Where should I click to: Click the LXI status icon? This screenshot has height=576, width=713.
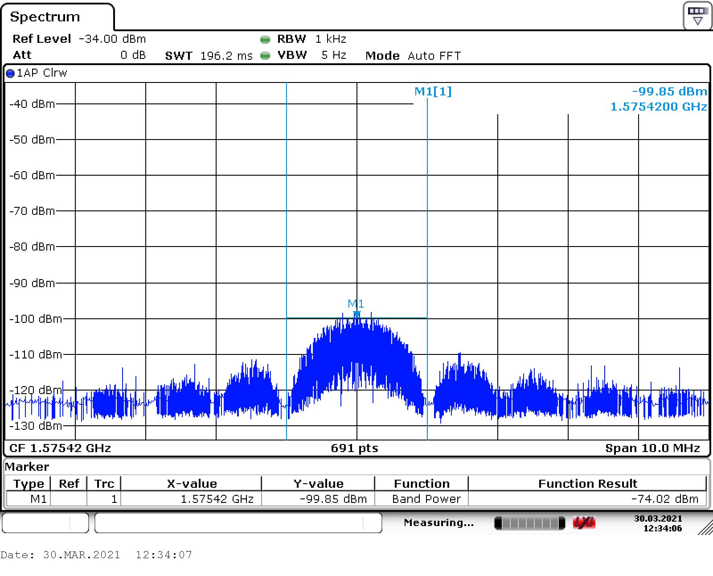tap(584, 523)
